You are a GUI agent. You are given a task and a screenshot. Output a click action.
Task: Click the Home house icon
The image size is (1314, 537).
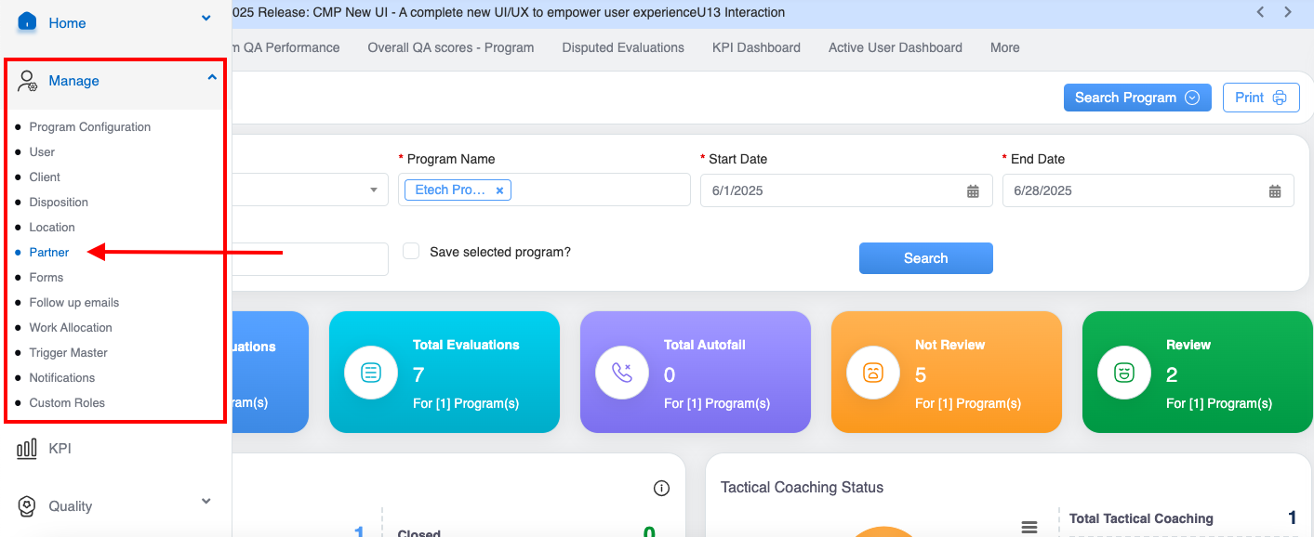click(x=27, y=21)
